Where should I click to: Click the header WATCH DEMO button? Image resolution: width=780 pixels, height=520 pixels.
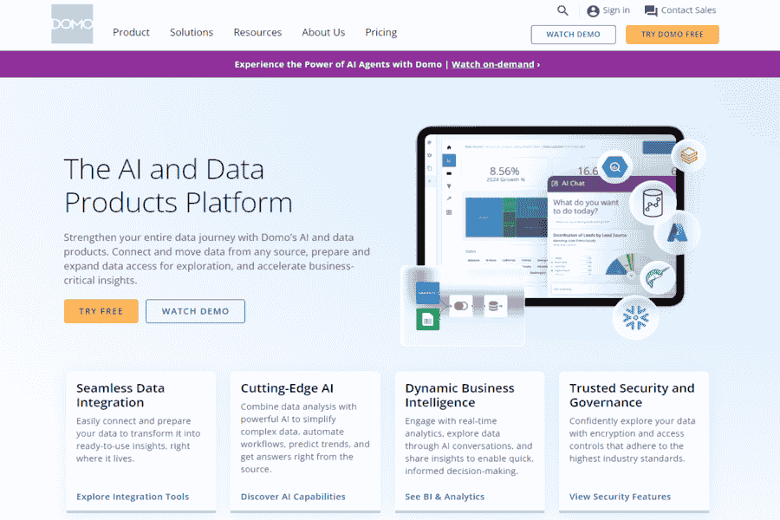pos(573,35)
